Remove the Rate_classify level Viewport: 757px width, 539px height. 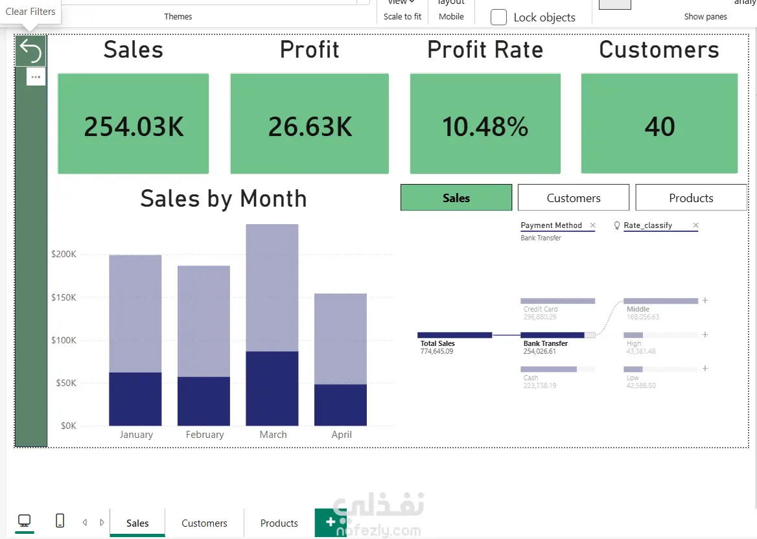(695, 225)
